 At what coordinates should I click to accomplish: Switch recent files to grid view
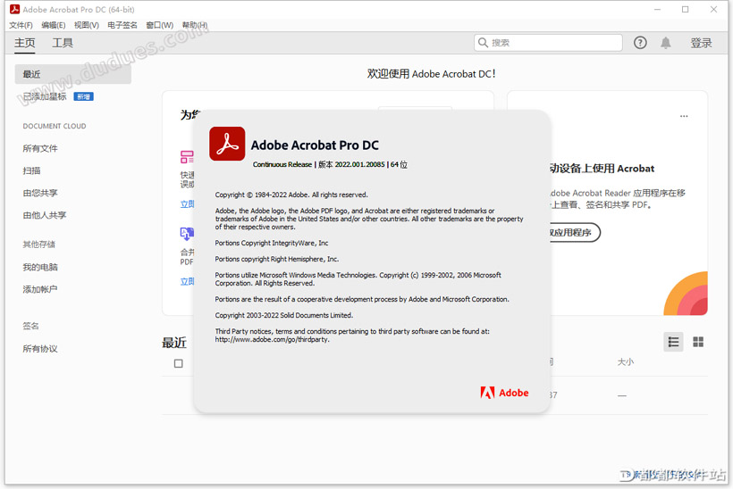[698, 342]
